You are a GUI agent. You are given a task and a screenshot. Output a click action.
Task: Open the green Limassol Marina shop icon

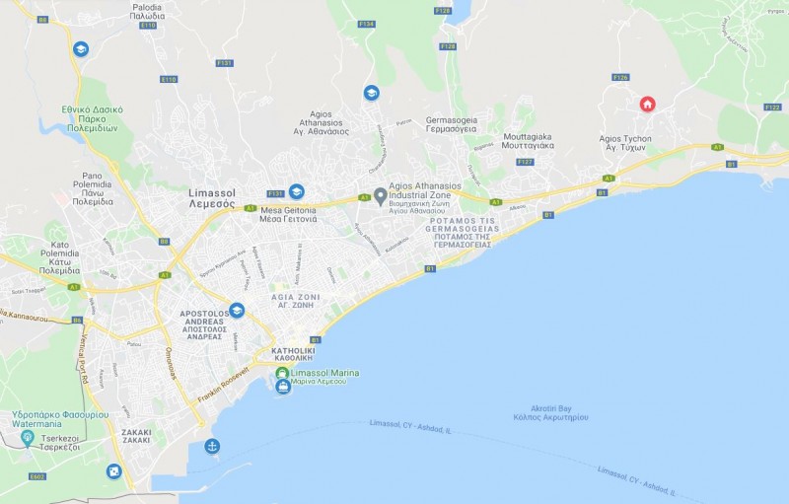pyautogui.click(x=282, y=373)
